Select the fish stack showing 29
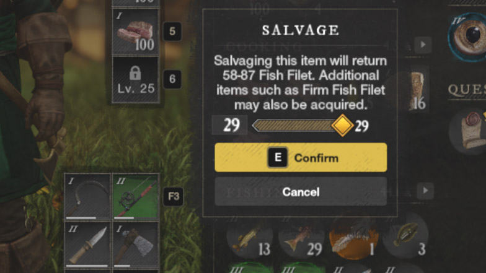Screen dimensions: 486x273 (x=301, y=239)
